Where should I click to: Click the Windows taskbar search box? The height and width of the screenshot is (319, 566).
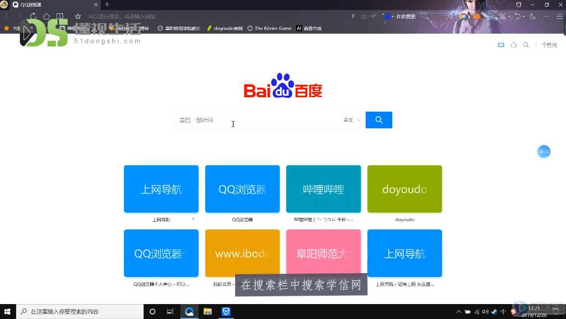[x=80, y=311]
